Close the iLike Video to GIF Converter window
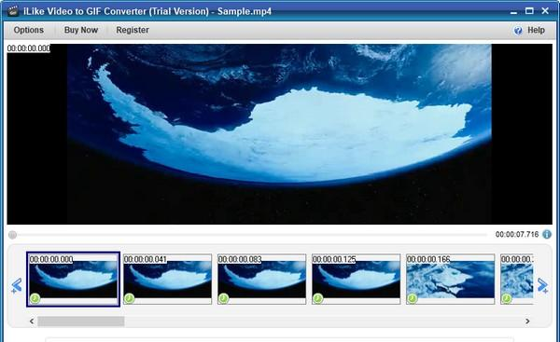560x342 pixels. (x=545, y=11)
